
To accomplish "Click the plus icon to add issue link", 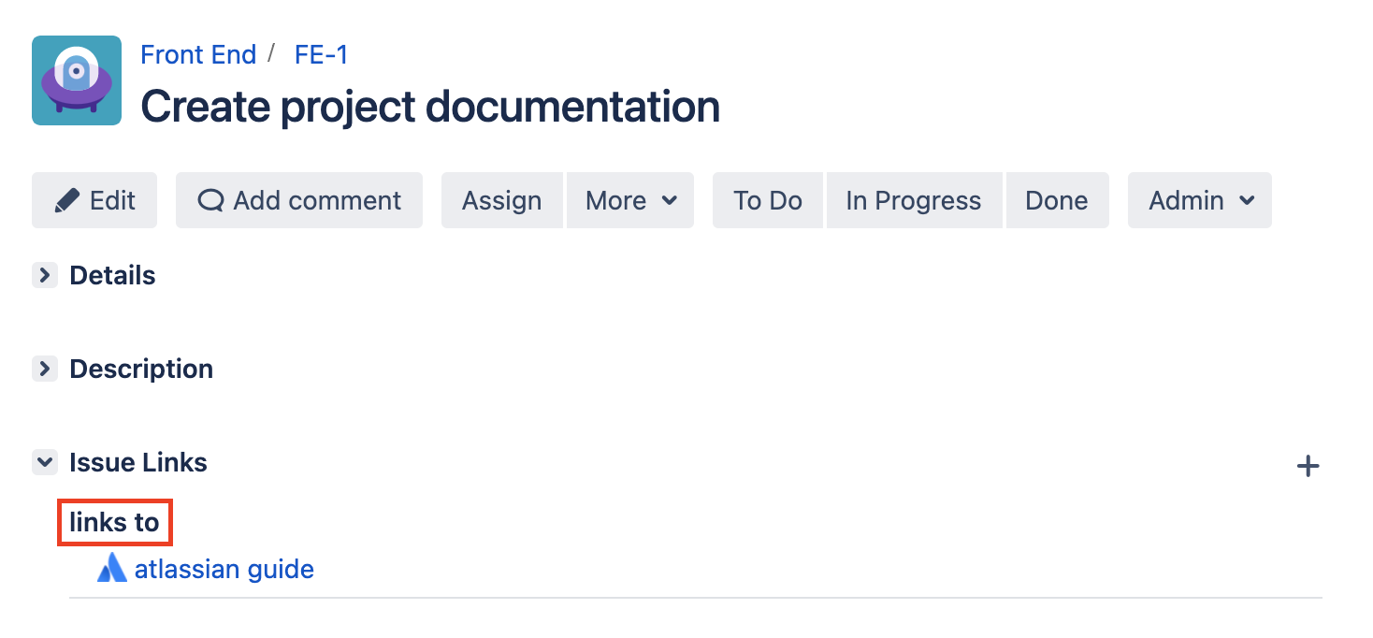I will tap(1308, 466).
